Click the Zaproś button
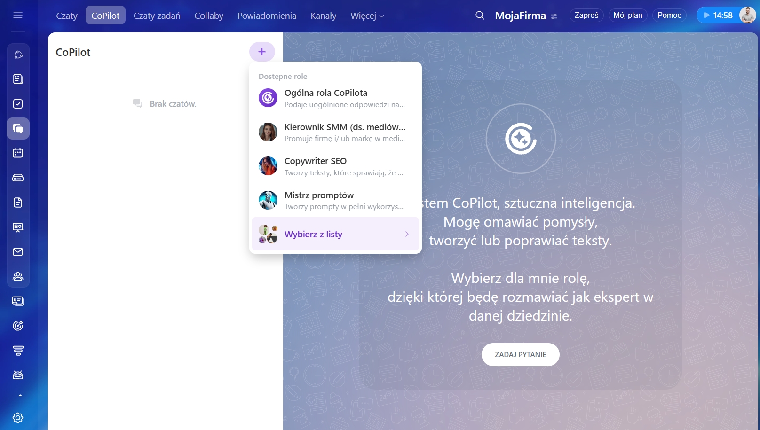The height and width of the screenshot is (430, 760). [586, 16]
